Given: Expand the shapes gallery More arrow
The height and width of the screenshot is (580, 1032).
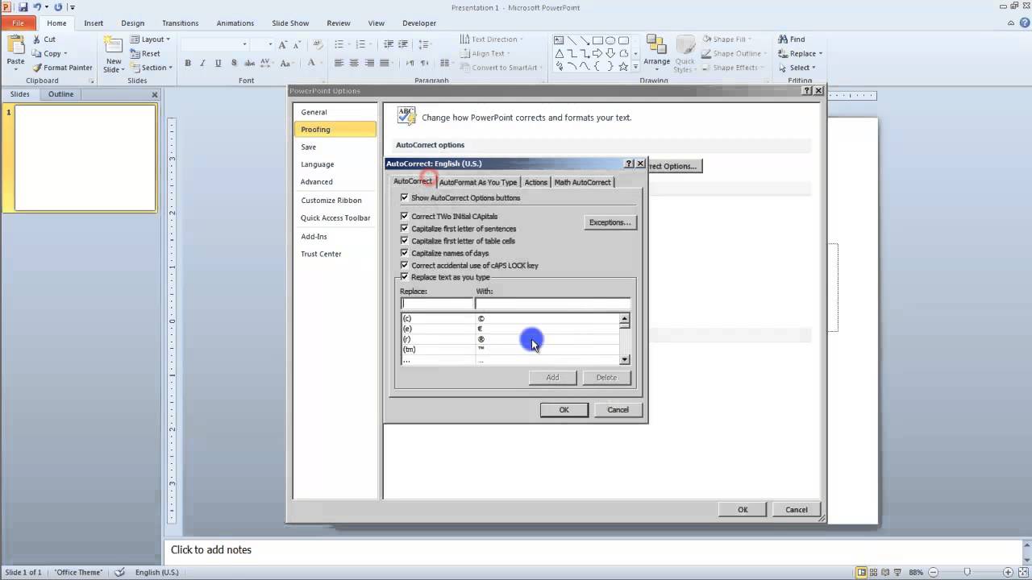Looking at the screenshot, I should click(635, 66).
